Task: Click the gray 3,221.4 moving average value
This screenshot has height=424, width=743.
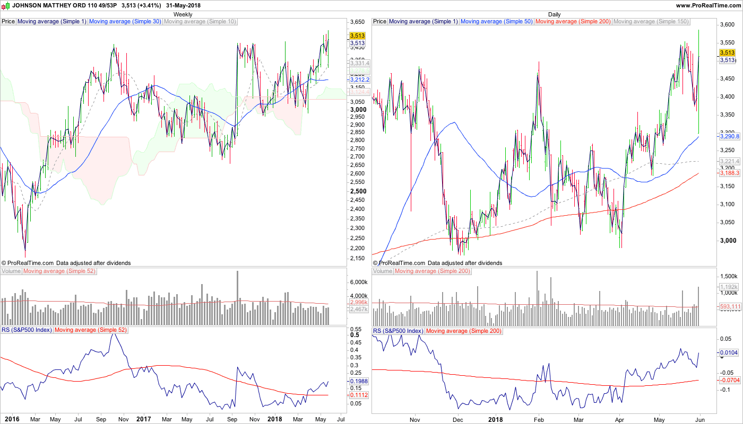Action: (x=729, y=161)
